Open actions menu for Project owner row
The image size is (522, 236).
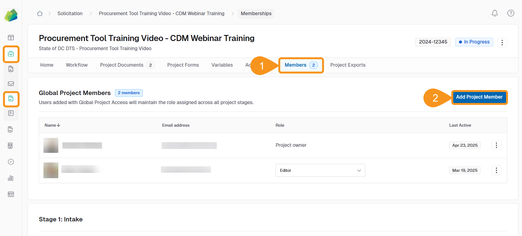496,145
